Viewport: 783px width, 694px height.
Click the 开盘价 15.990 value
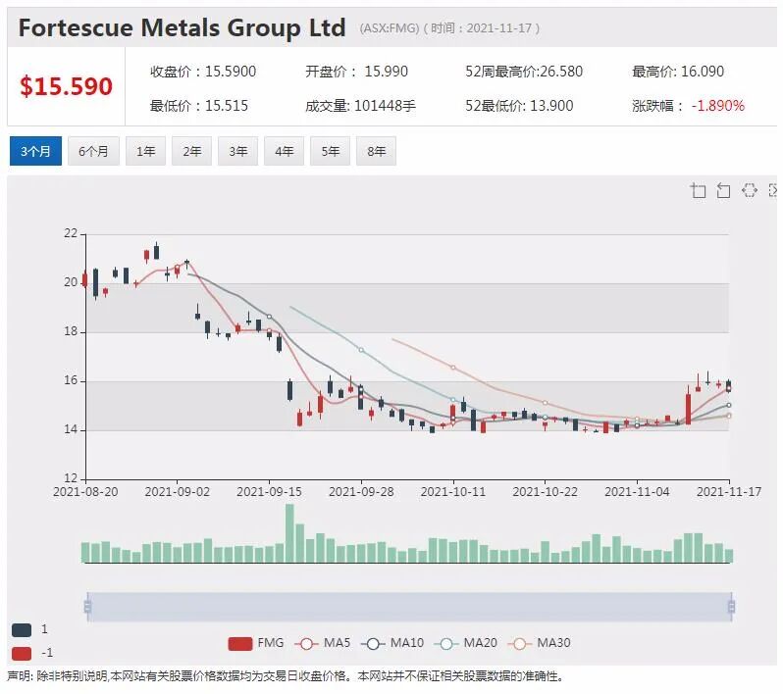pos(386,72)
